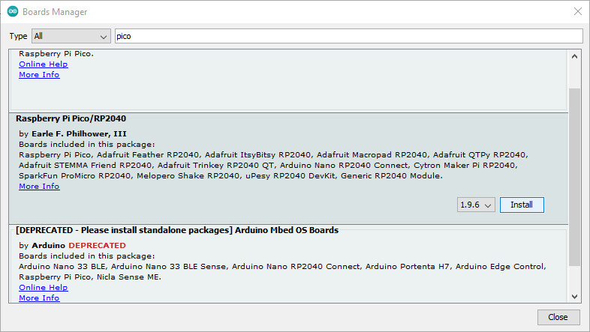Click the vertical scrollbar thumb
Viewport: 590px width, 332px height.
tap(574, 177)
